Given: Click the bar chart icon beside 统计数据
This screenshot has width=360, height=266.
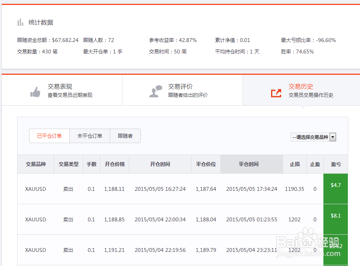Looking at the screenshot, I should [21, 22].
